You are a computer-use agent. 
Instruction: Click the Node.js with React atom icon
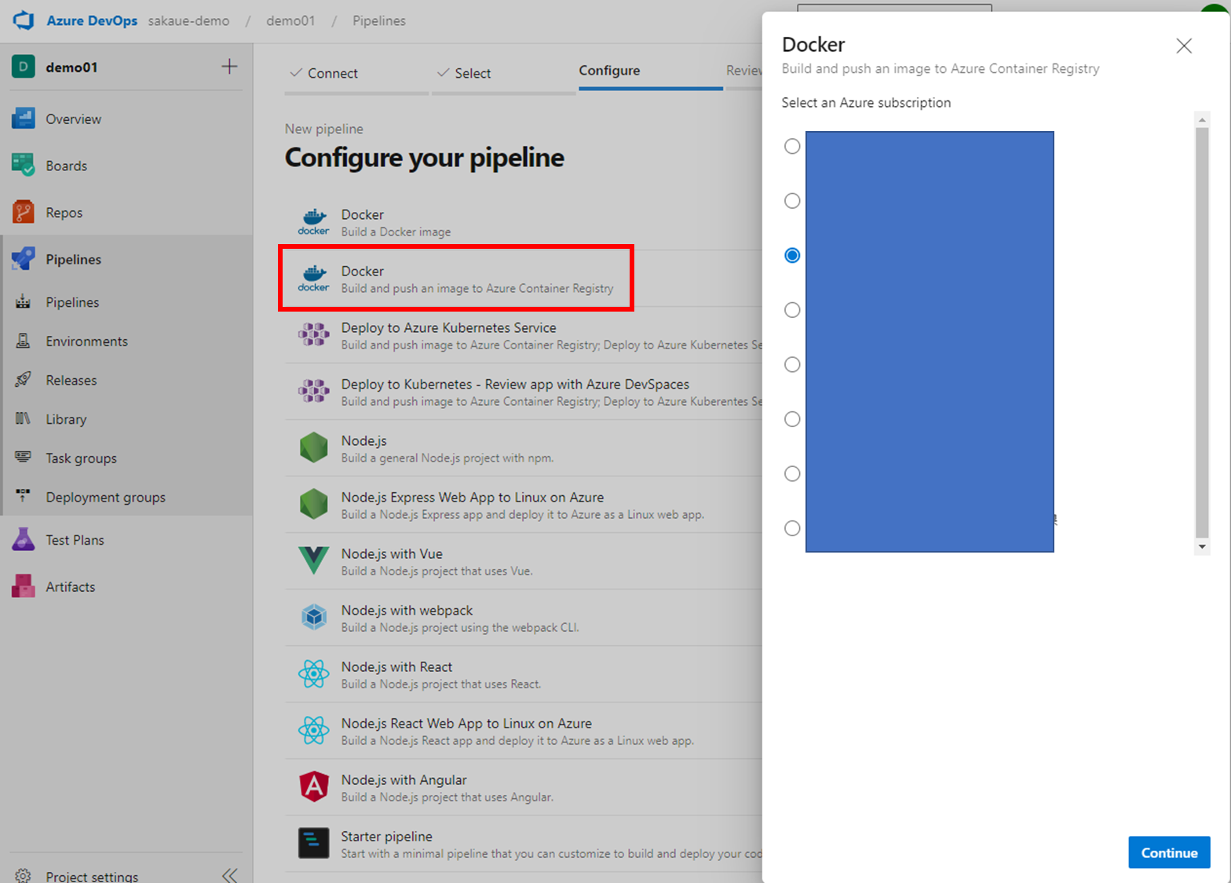pos(314,673)
